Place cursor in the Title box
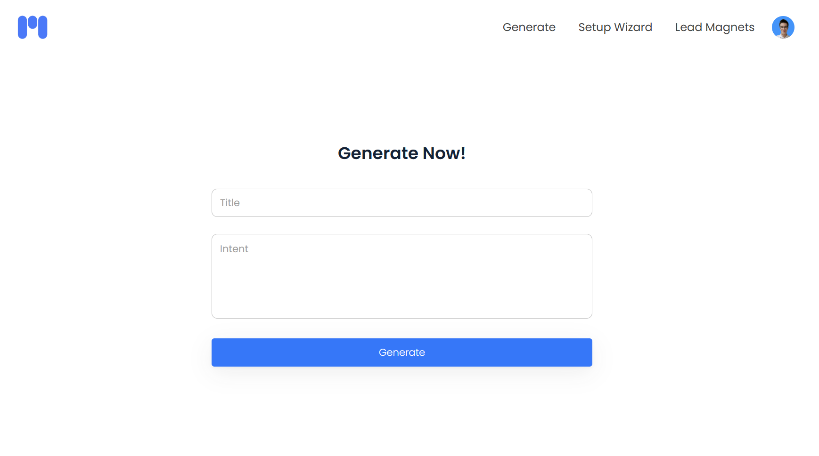 (401, 203)
